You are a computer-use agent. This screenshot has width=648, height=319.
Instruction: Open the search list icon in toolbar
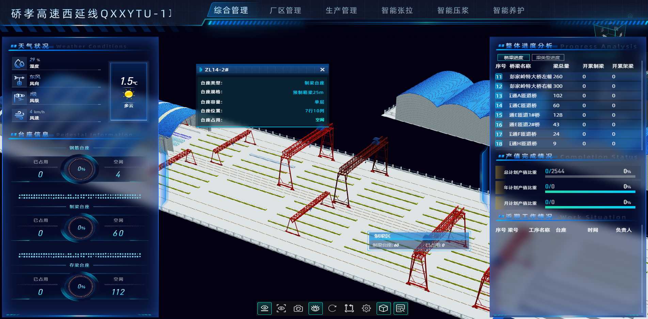pyautogui.click(x=400, y=308)
